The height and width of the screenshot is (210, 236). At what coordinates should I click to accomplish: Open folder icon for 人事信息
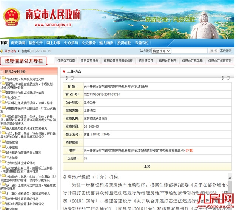click(x=4, y=146)
